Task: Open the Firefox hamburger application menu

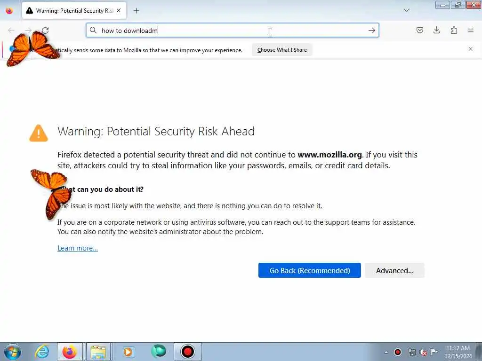Action: click(x=471, y=30)
